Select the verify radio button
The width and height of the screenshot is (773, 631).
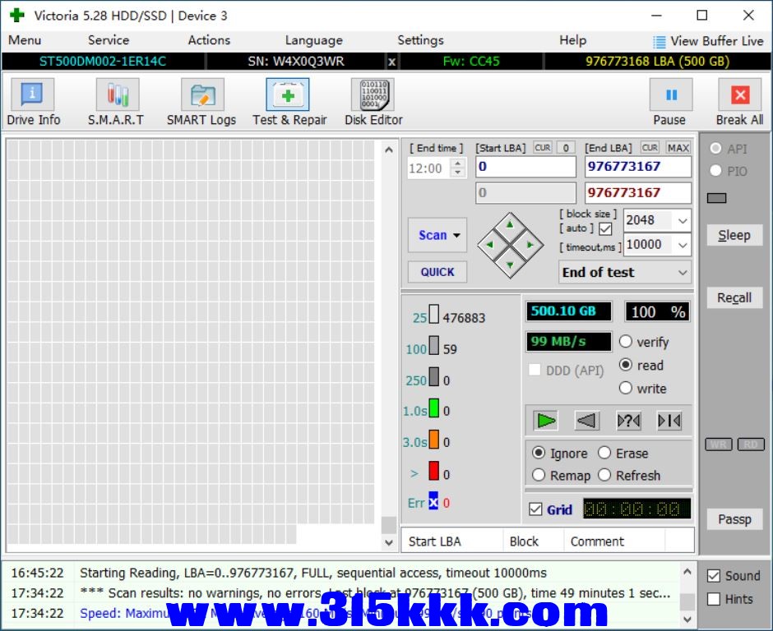tap(626, 341)
